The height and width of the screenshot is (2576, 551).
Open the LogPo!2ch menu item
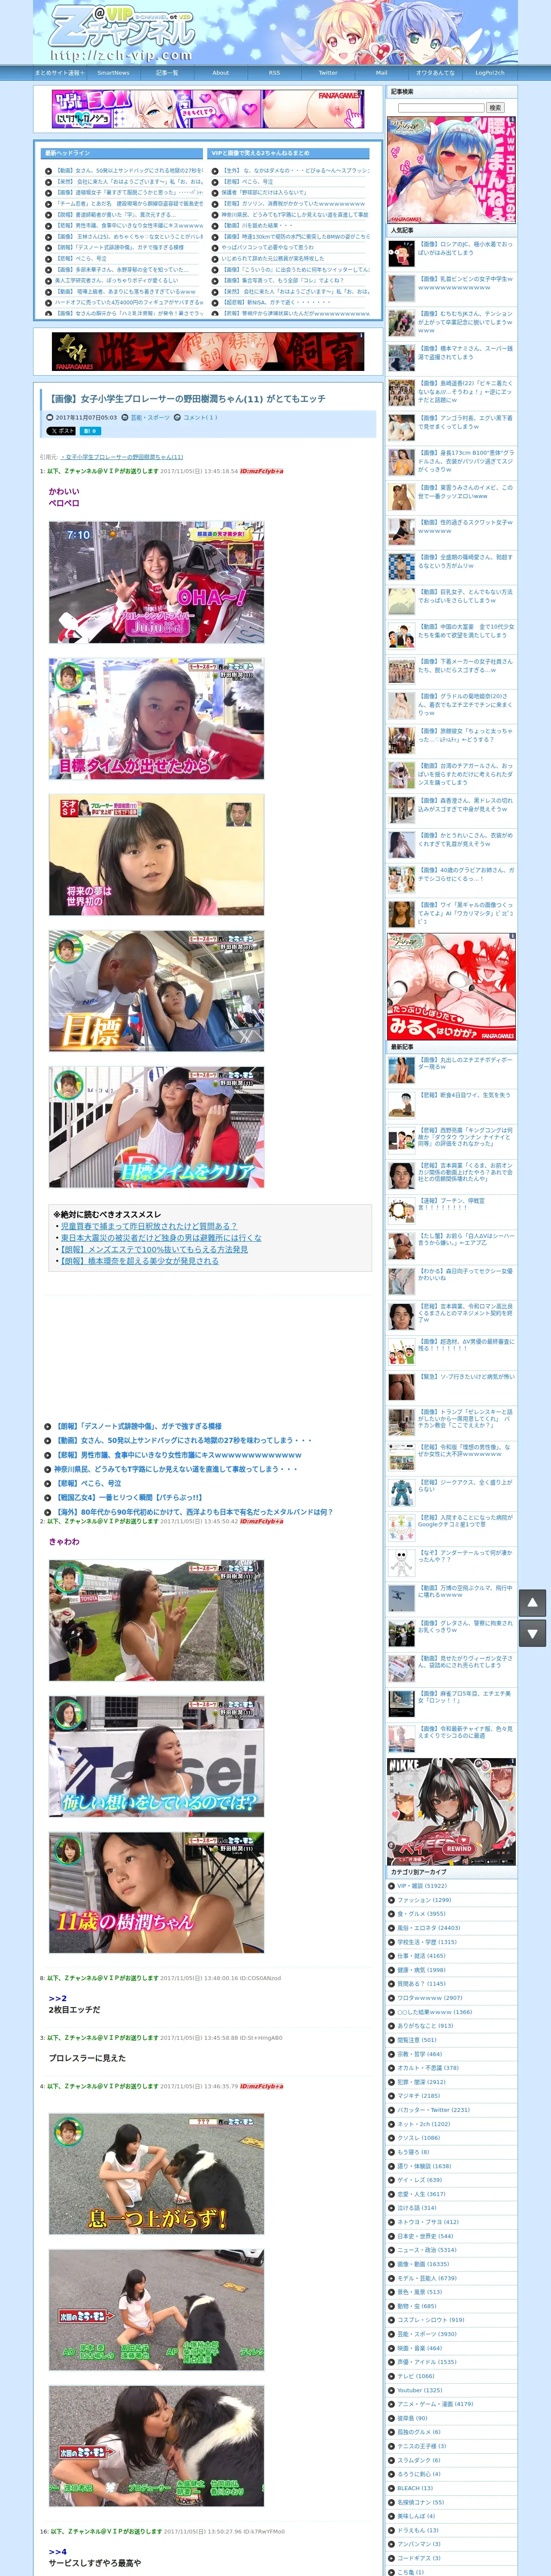click(490, 73)
